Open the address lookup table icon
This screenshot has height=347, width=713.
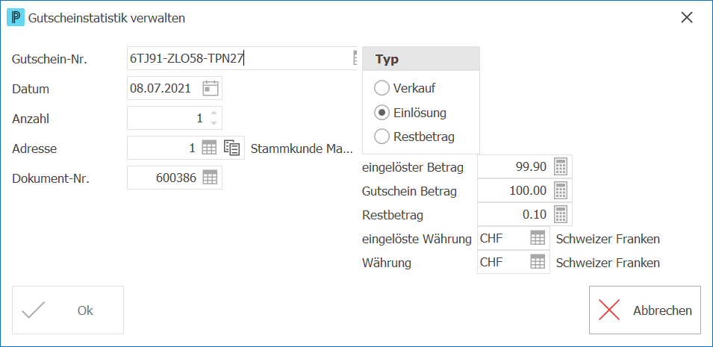(x=209, y=148)
